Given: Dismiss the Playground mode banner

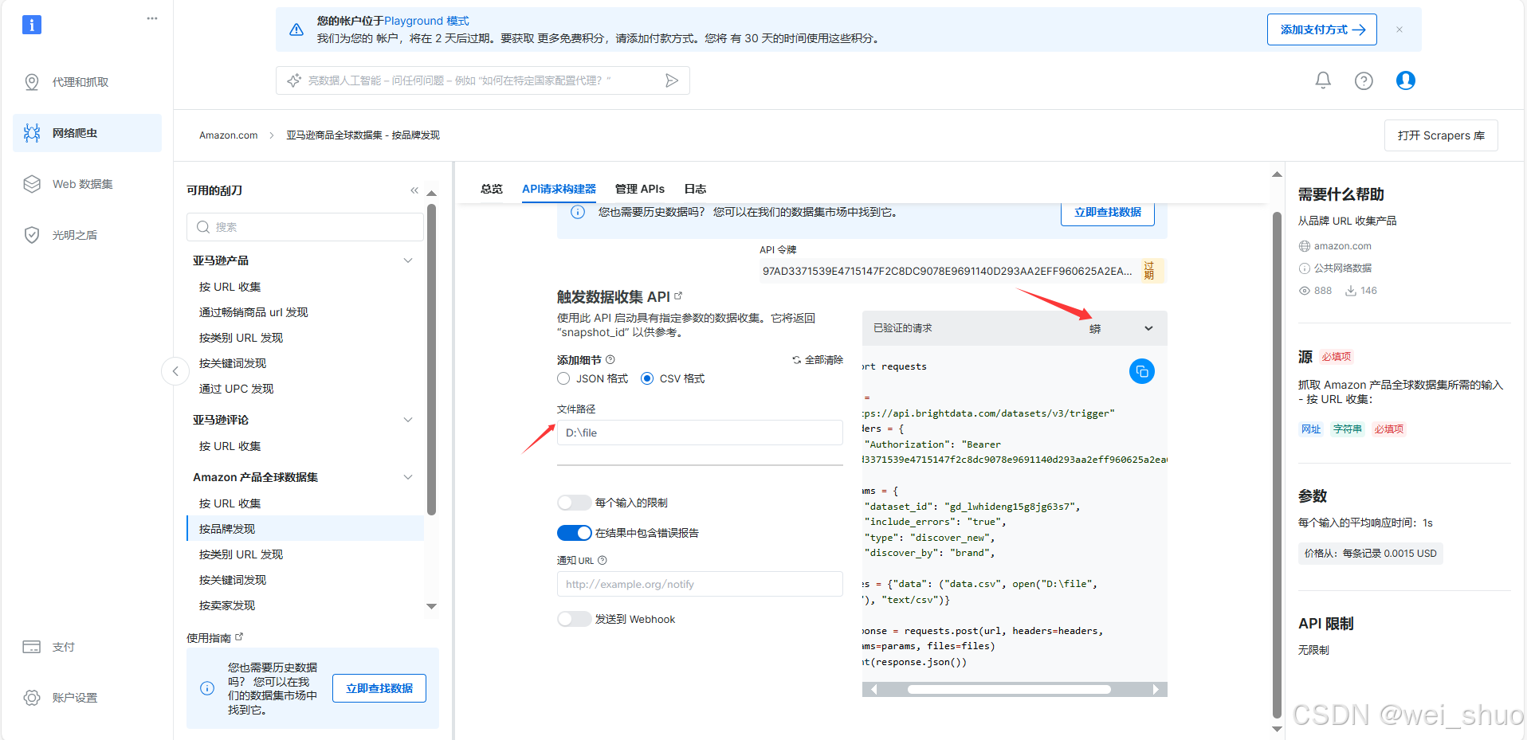Looking at the screenshot, I should point(1399,29).
